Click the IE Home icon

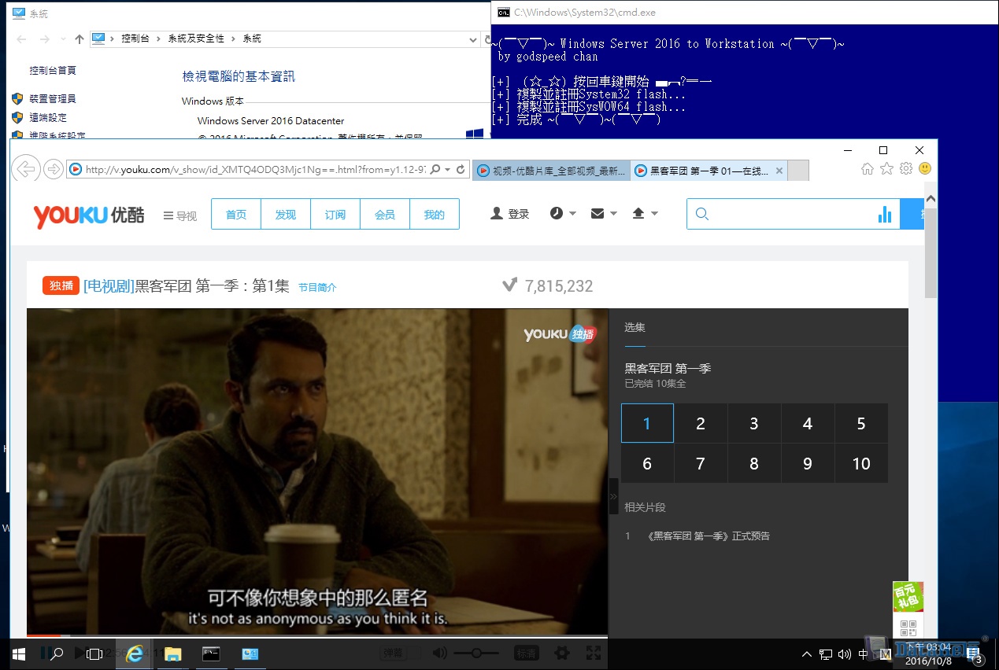pos(868,169)
